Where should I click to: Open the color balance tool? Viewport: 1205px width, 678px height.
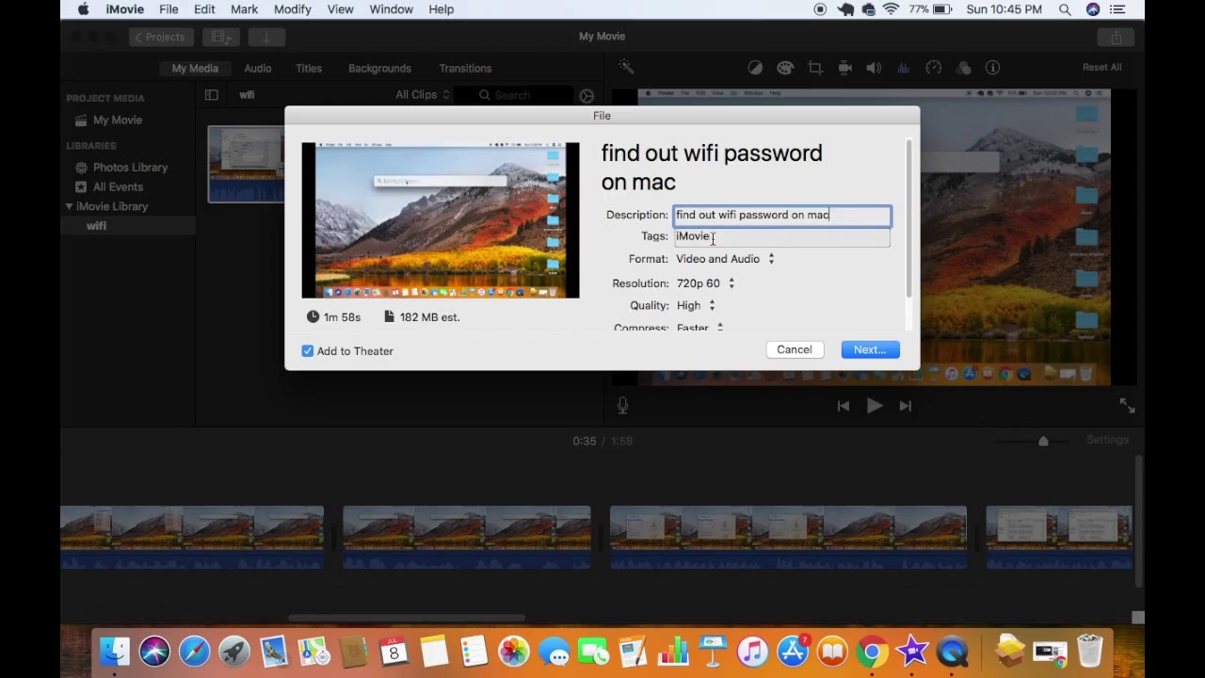tap(755, 68)
